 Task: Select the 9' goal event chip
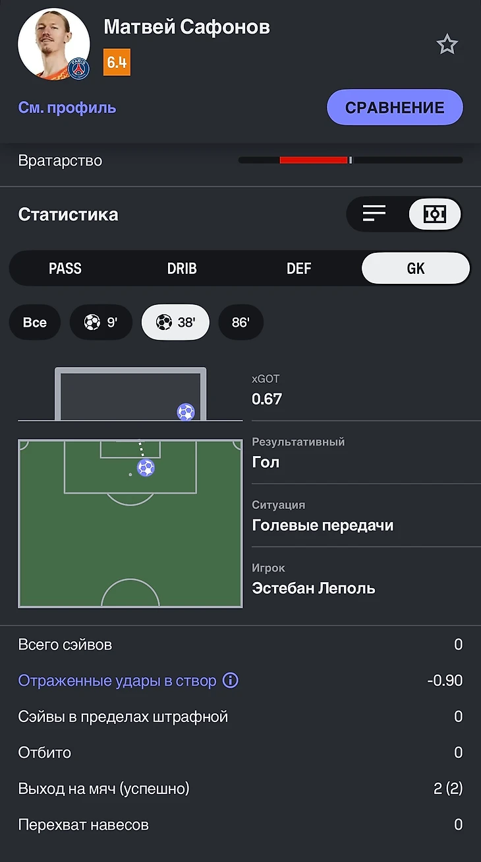pyautogui.click(x=101, y=322)
